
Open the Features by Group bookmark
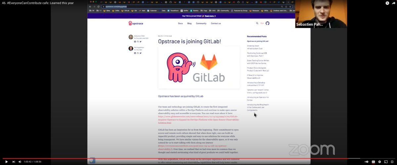point(239,11)
